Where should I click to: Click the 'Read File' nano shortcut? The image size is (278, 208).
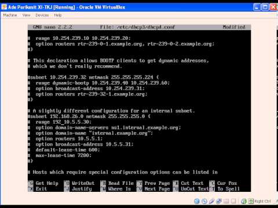121,183
